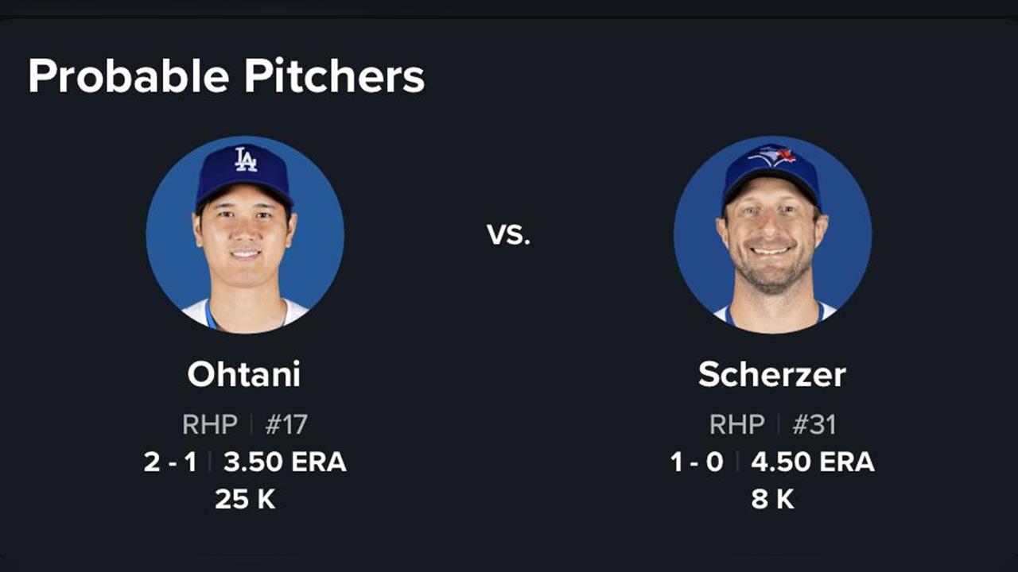The image size is (1018, 572).
Task: Select the 25 K strikeout stat
Action: coord(245,499)
